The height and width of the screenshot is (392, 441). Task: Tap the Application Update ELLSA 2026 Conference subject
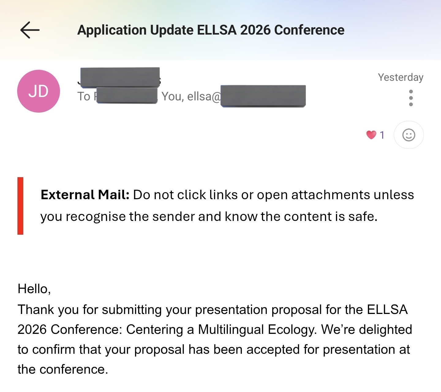point(211,30)
